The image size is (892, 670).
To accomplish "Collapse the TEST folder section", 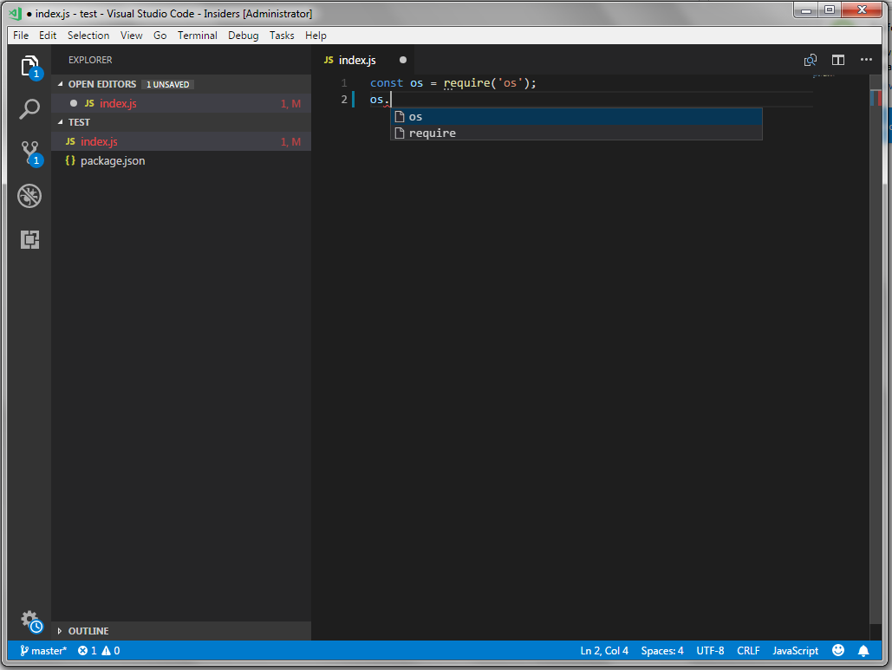I will coord(61,122).
